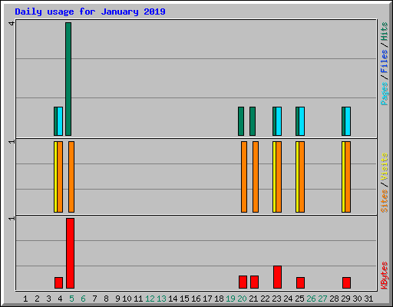Select the yellow Visits bar for day 4
Viewport: 393px width, 307px height.
[55, 177]
